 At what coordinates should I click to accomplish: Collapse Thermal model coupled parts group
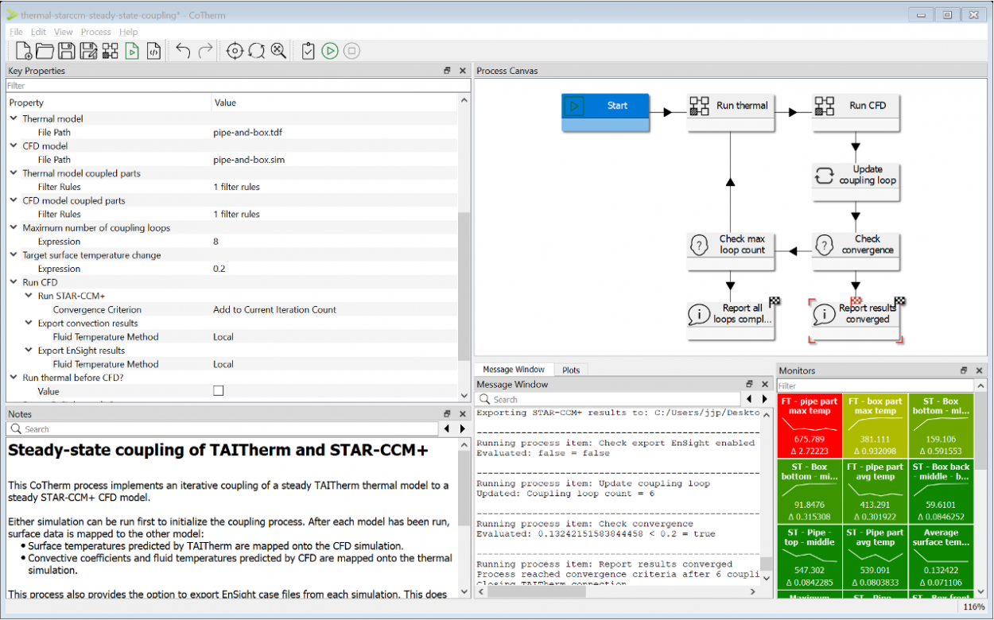(14, 173)
